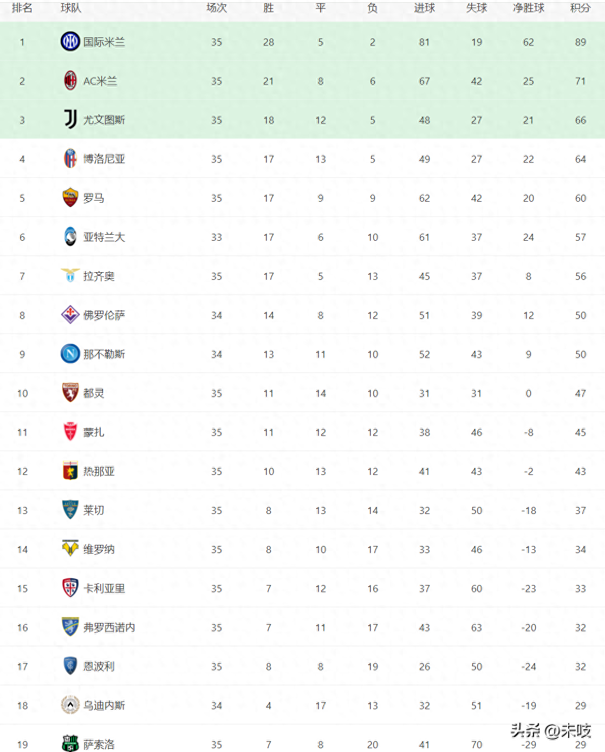Click the Atalanta team logo
Image resolution: width=605 pixels, height=752 pixels.
(70, 237)
